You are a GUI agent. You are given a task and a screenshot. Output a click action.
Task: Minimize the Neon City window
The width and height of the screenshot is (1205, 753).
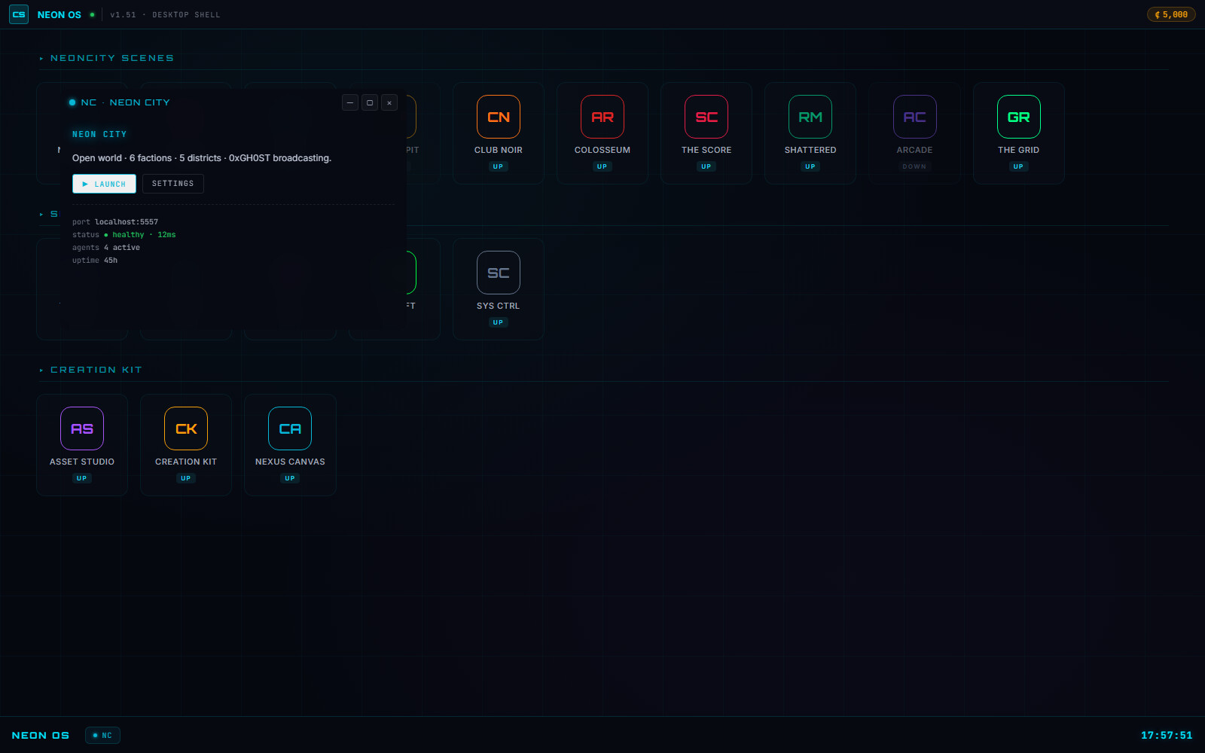pos(350,102)
